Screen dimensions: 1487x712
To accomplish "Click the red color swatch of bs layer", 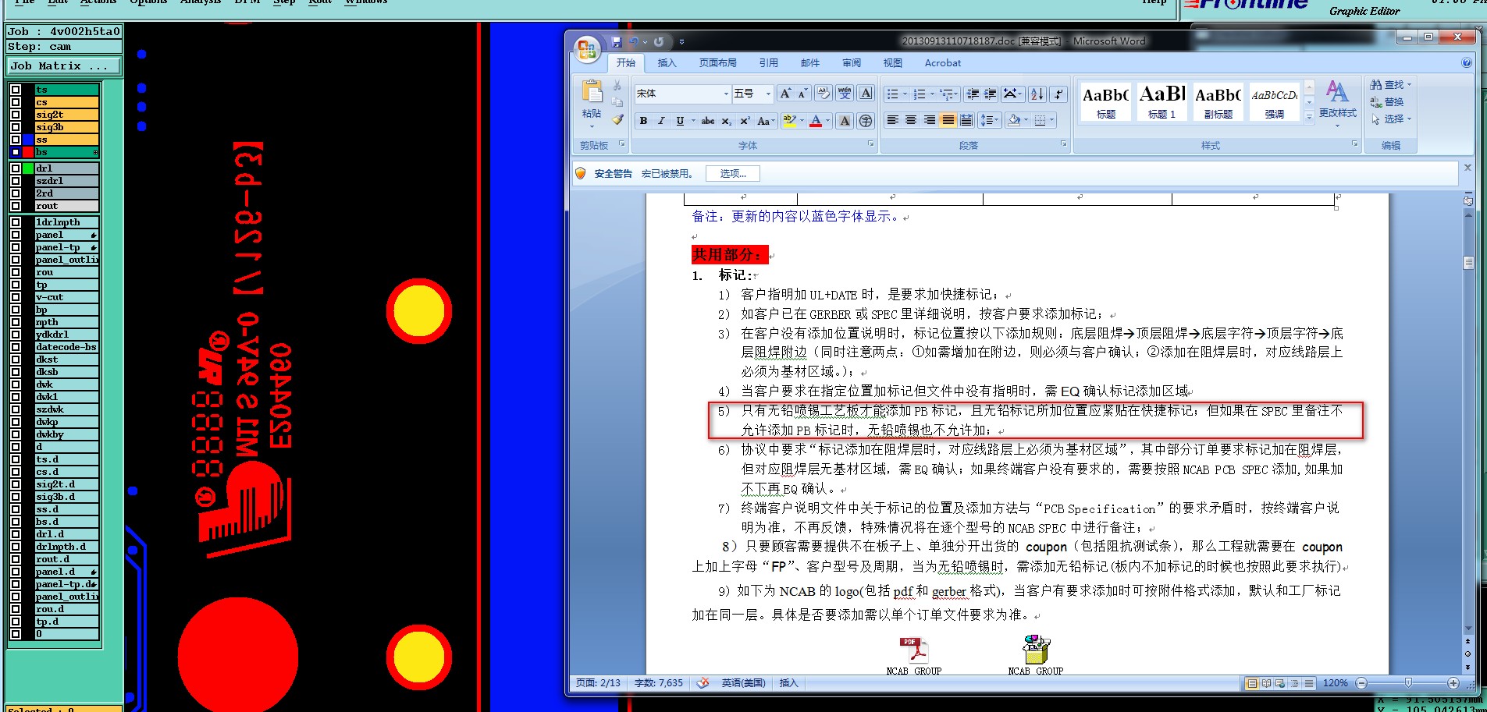I will (28, 152).
